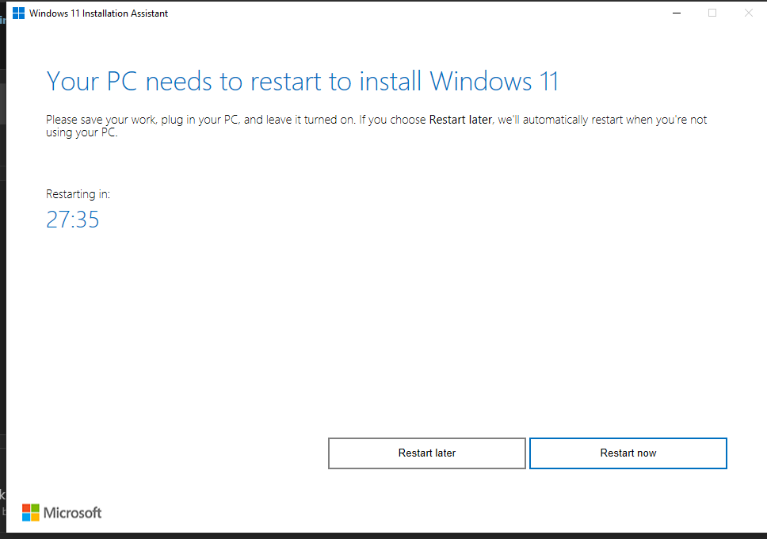The image size is (767, 539).
Task: Click the 27:35 countdown timer
Action: tap(72, 220)
